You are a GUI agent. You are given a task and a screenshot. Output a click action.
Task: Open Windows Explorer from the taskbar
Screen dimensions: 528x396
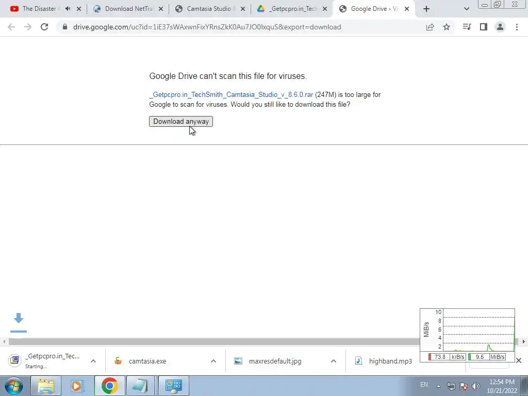[x=46, y=386]
